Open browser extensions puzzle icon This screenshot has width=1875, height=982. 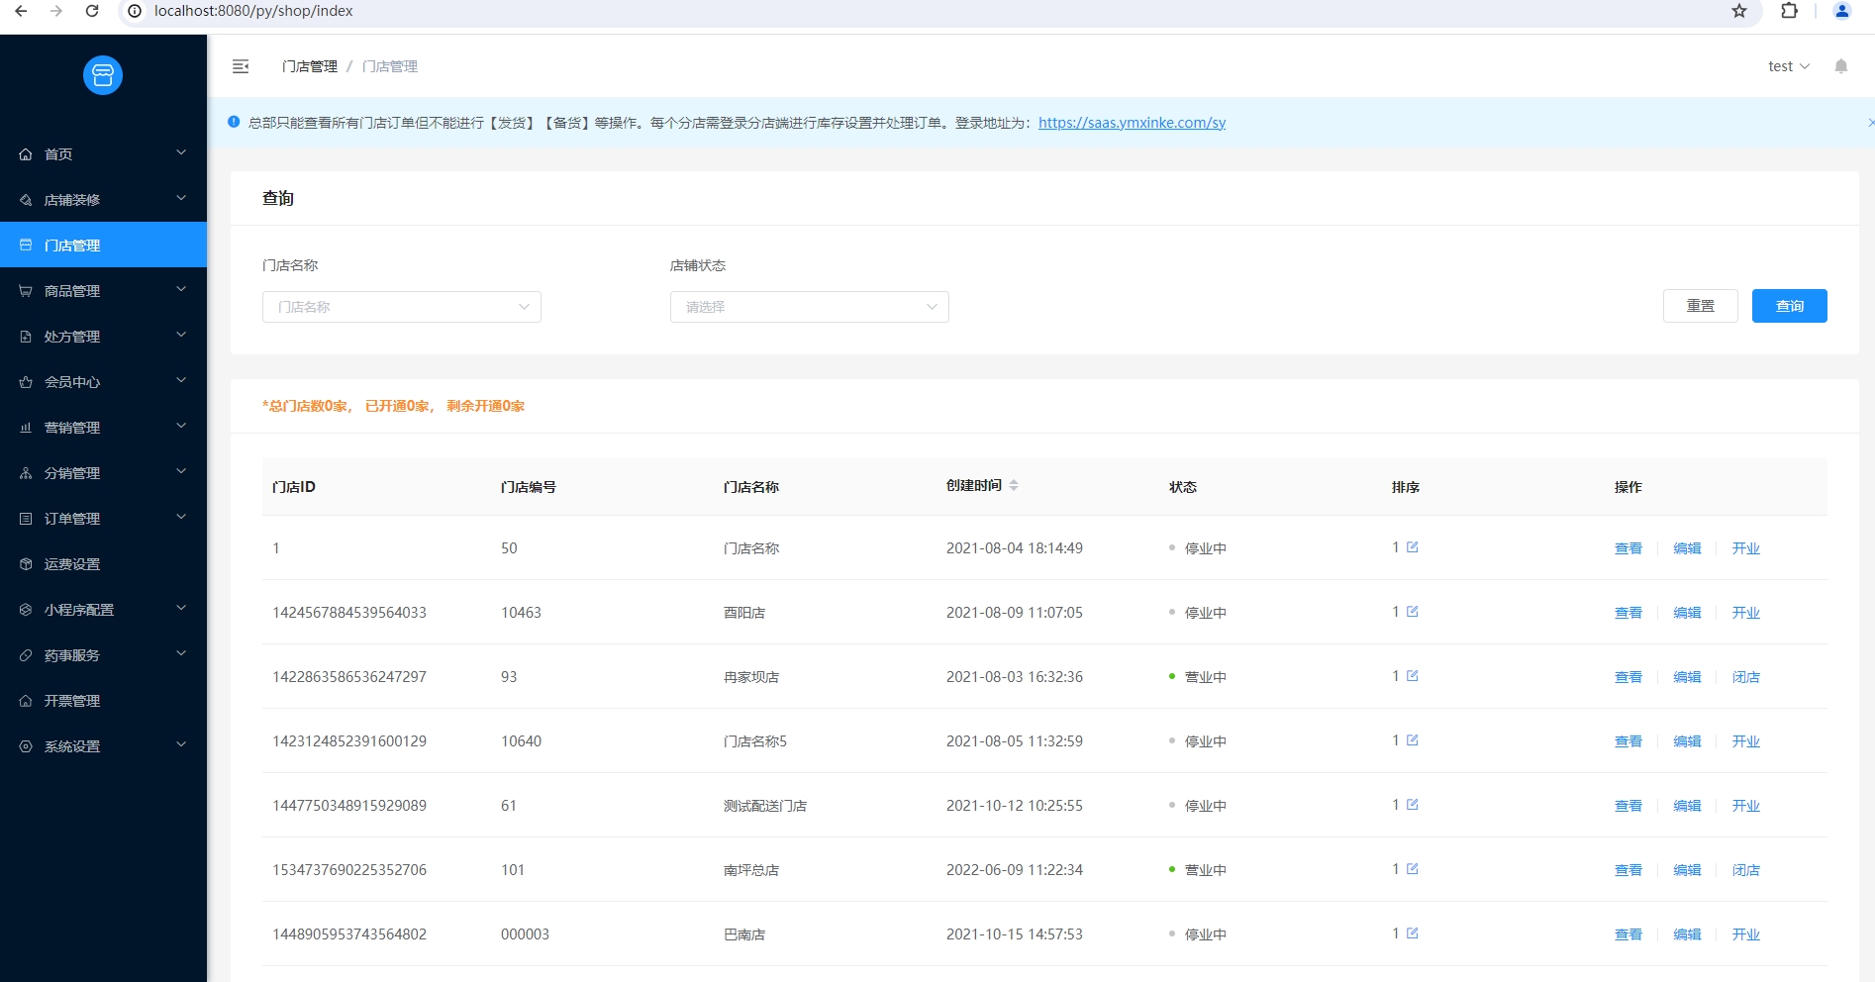click(x=1789, y=11)
